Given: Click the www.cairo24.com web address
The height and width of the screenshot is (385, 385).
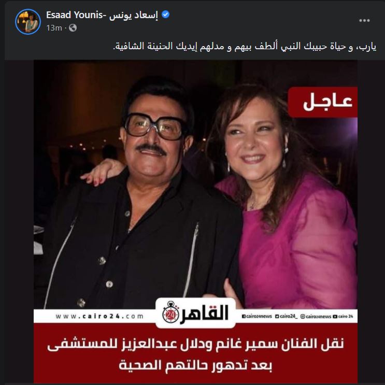Looking at the screenshot, I should point(99,316).
